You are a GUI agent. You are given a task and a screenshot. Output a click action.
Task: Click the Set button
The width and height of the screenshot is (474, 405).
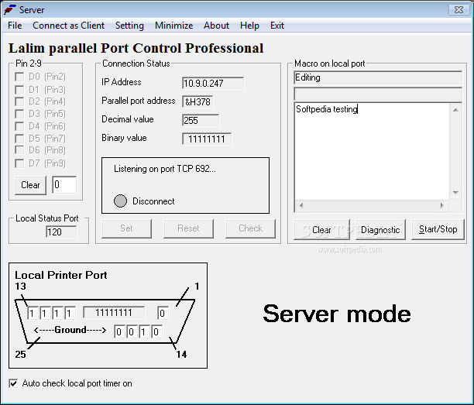[126, 228]
